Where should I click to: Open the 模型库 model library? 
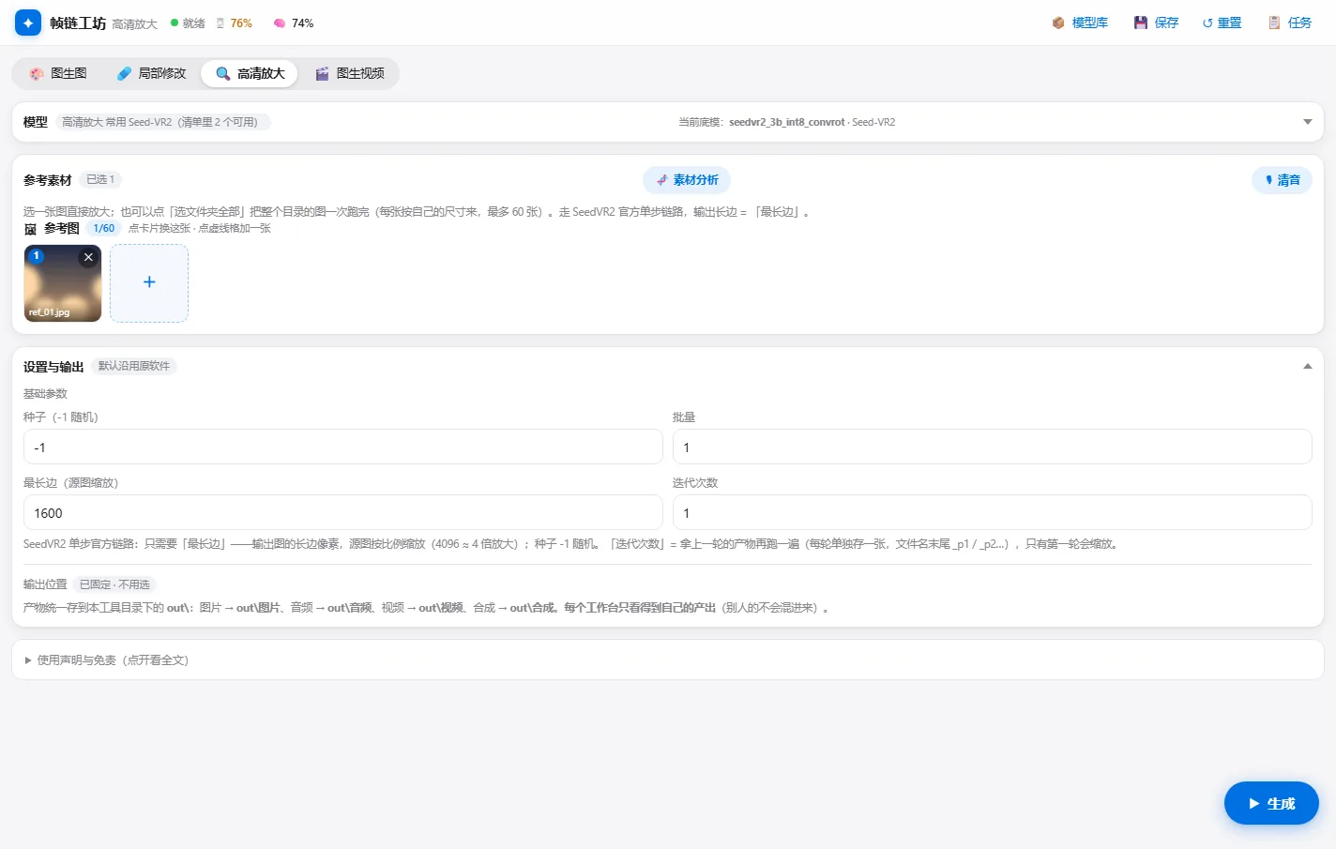point(1080,23)
